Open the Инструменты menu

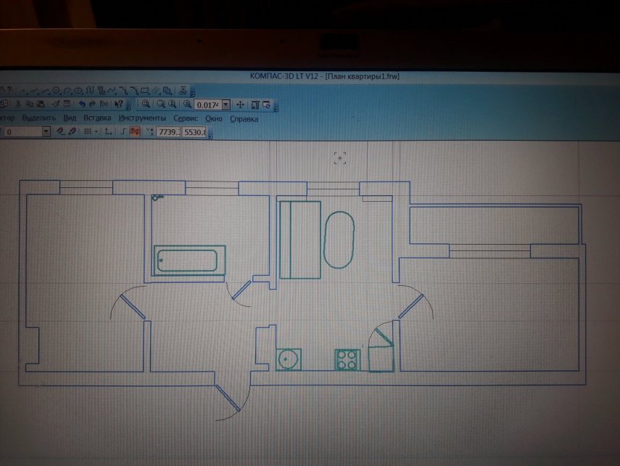[x=142, y=118]
